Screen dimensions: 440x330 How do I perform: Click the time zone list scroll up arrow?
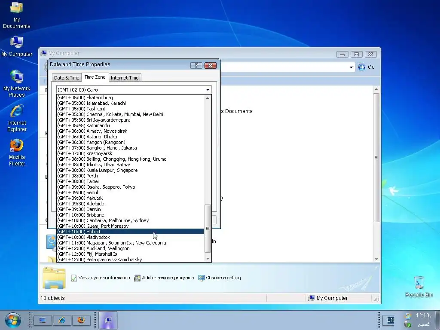click(208, 98)
